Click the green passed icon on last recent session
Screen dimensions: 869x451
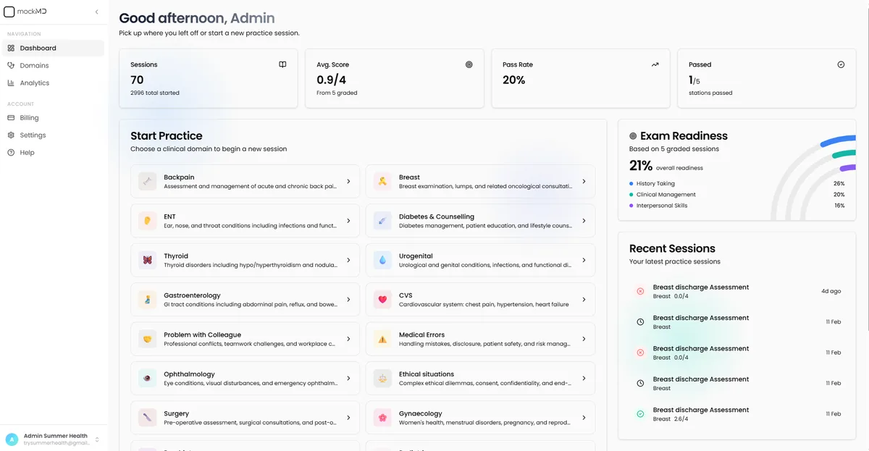639,414
